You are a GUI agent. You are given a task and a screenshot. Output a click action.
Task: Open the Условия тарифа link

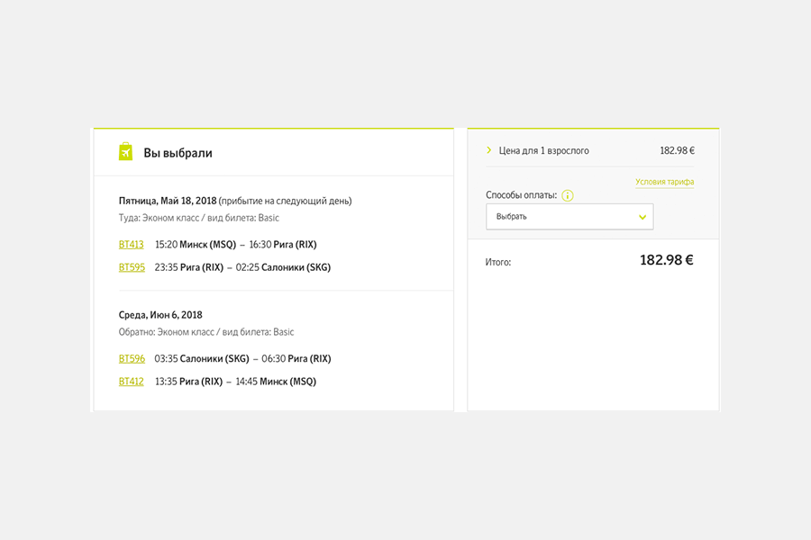[665, 182]
